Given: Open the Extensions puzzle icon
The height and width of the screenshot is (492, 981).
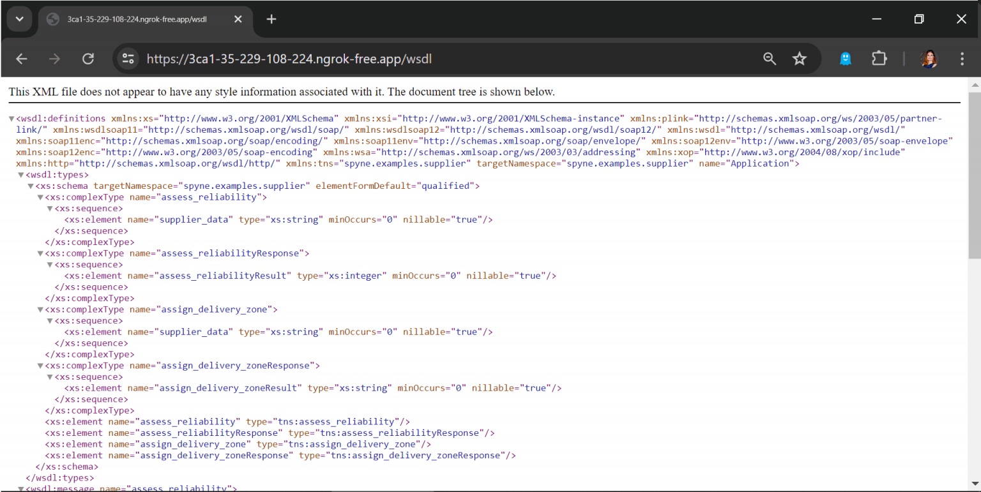Looking at the screenshot, I should (x=879, y=59).
